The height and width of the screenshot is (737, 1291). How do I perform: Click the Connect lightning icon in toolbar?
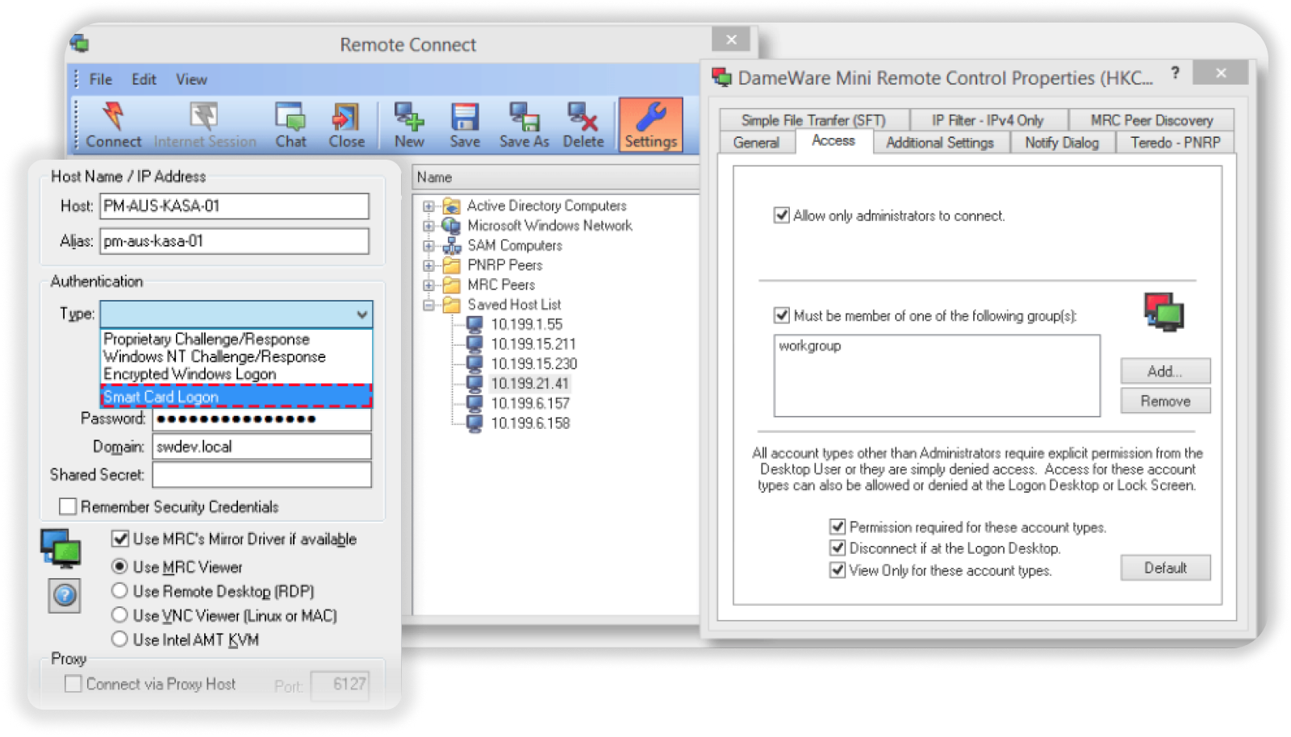click(114, 117)
